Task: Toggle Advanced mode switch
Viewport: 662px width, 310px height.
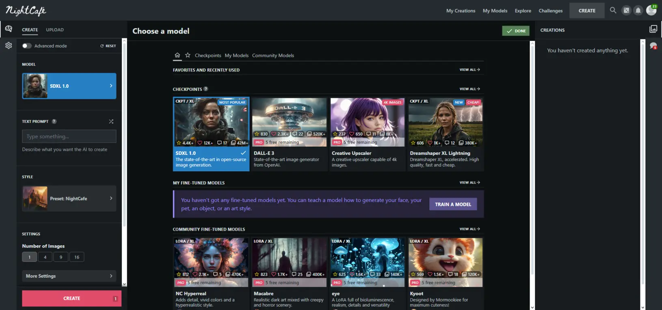Action: [x=27, y=46]
